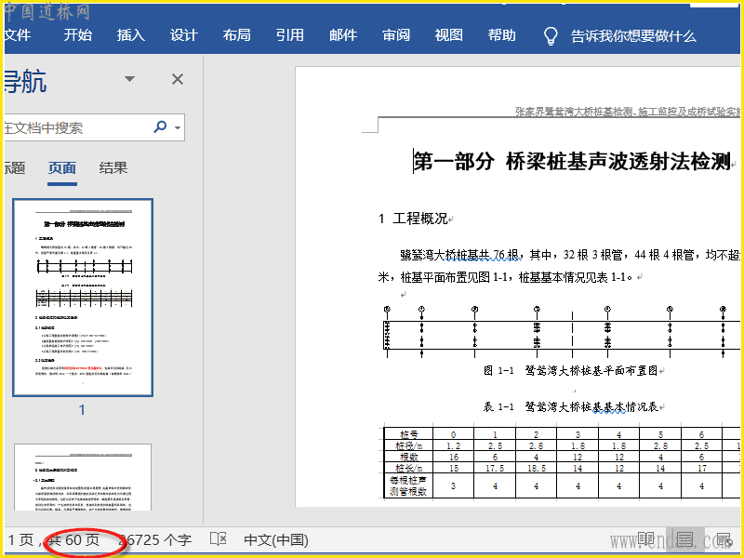Open the 审阅 ribbon tab
The image size is (744, 558).
396,35
